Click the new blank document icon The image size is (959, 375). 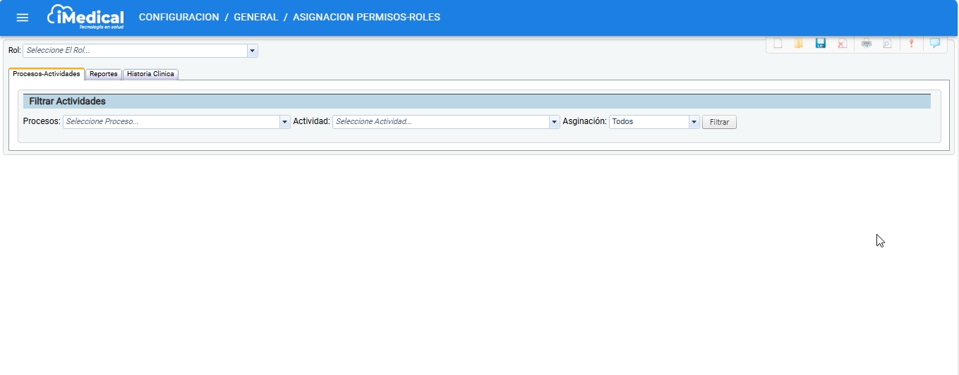[x=778, y=44]
